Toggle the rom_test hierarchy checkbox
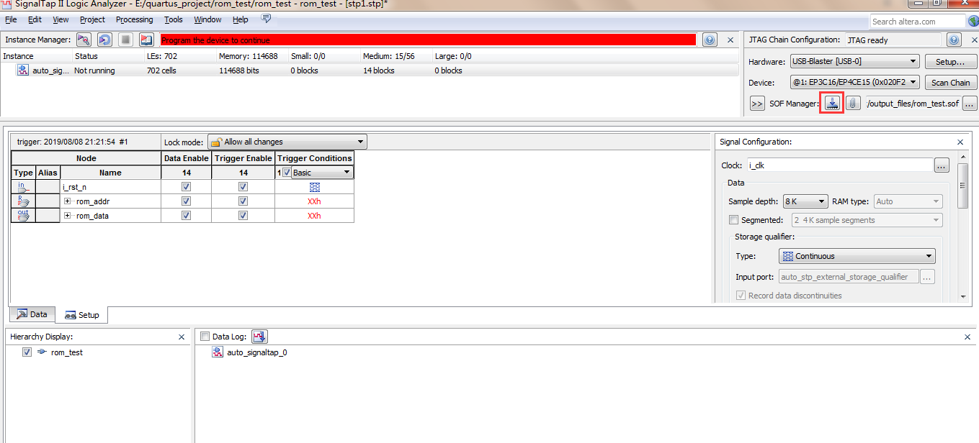The height and width of the screenshot is (443, 979). click(x=27, y=352)
